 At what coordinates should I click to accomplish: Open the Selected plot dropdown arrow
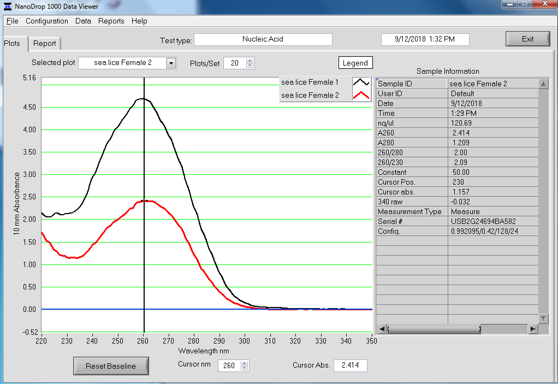(171, 63)
